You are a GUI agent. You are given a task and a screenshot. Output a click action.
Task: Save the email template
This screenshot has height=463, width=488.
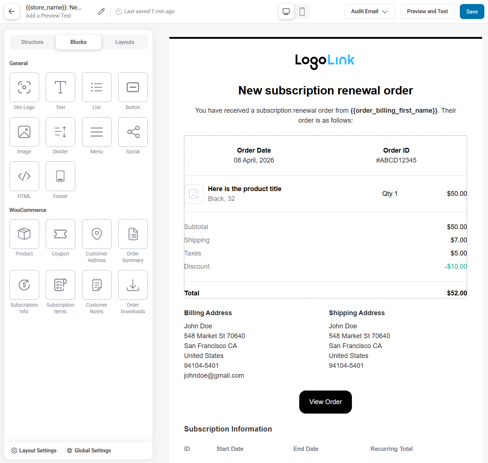(x=472, y=11)
